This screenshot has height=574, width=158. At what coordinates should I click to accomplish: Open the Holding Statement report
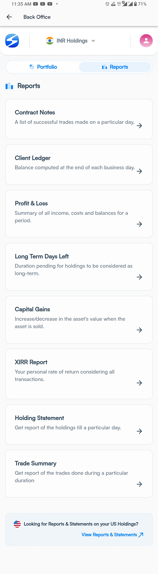point(79,424)
